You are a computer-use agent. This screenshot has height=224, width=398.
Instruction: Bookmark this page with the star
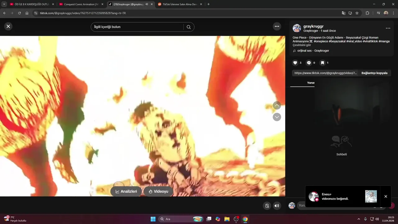coord(357,13)
